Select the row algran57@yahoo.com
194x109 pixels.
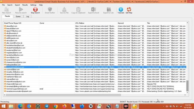point(95,31)
